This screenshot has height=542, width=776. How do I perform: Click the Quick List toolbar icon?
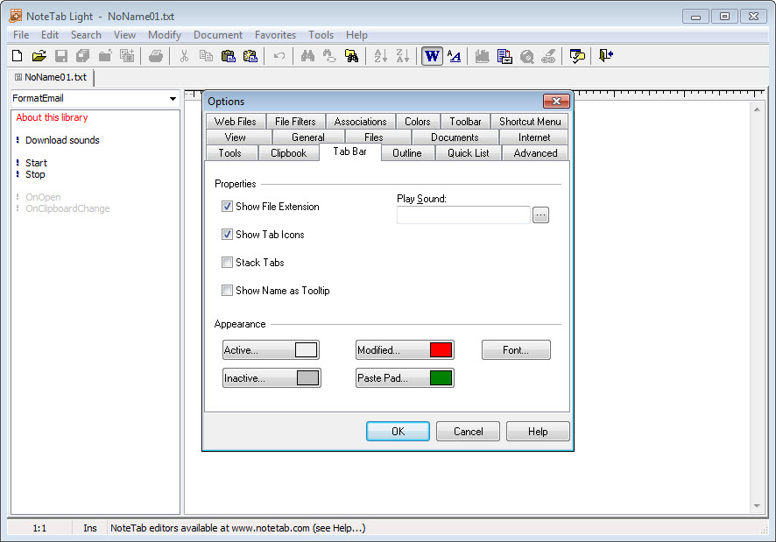[504, 56]
